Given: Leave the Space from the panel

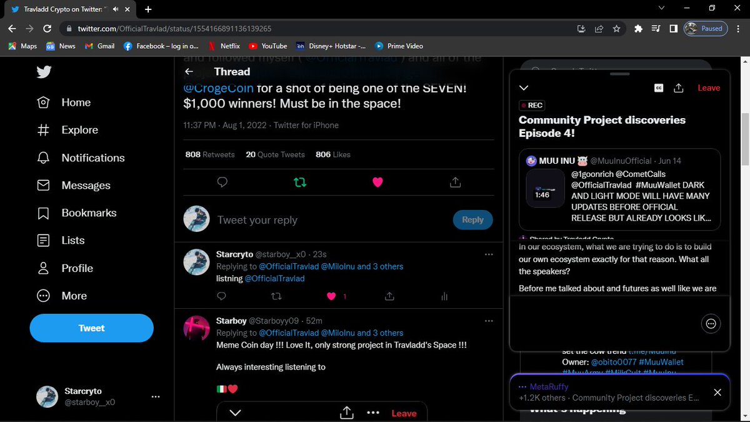Looking at the screenshot, I should pos(709,88).
